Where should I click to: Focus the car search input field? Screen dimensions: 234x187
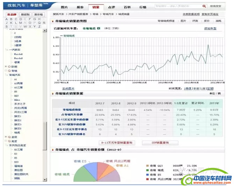pos(178,6)
